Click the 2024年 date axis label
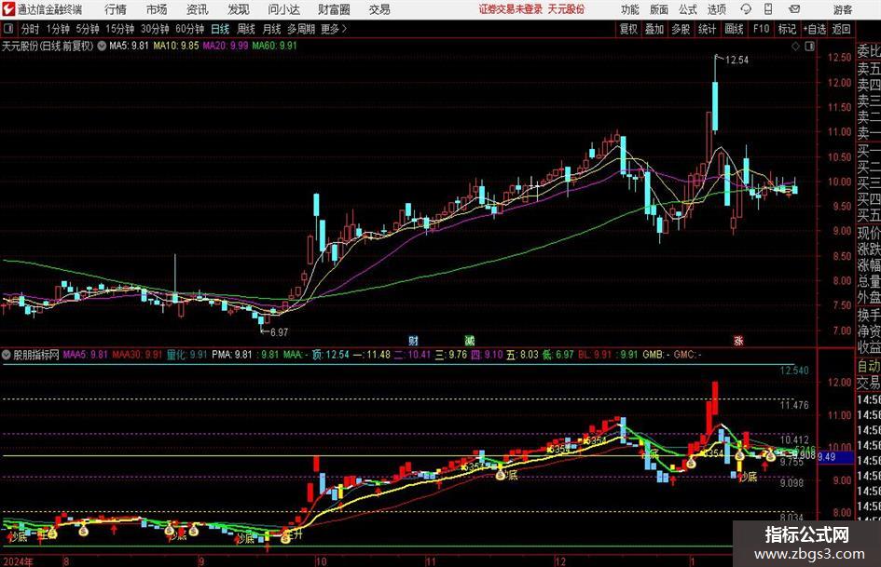 pos(18,561)
